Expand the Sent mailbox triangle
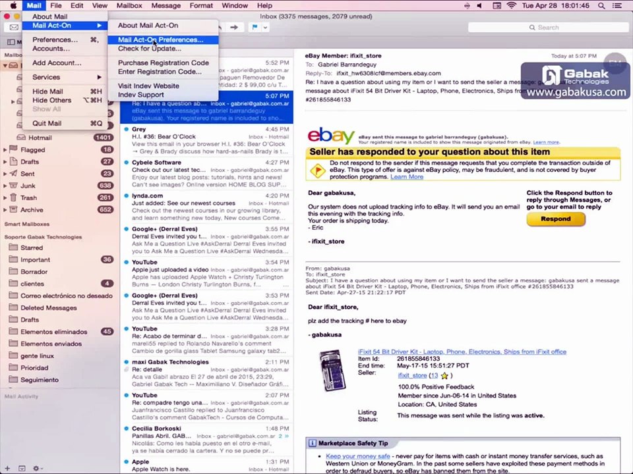This screenshot has width=633, height=474. click(5, 174)
